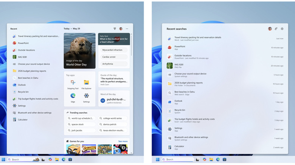Open File Explorer in the taskbar under Recent searches panel
Image resolution: width=295 pixels, height=165 pixels.
click(x=211, y=160)
